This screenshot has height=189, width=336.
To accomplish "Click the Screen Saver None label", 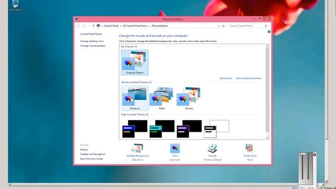I will pyautogui.click(x=250, y=160).
